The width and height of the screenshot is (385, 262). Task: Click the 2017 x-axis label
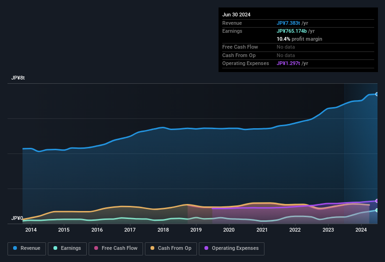pos(130,230)
